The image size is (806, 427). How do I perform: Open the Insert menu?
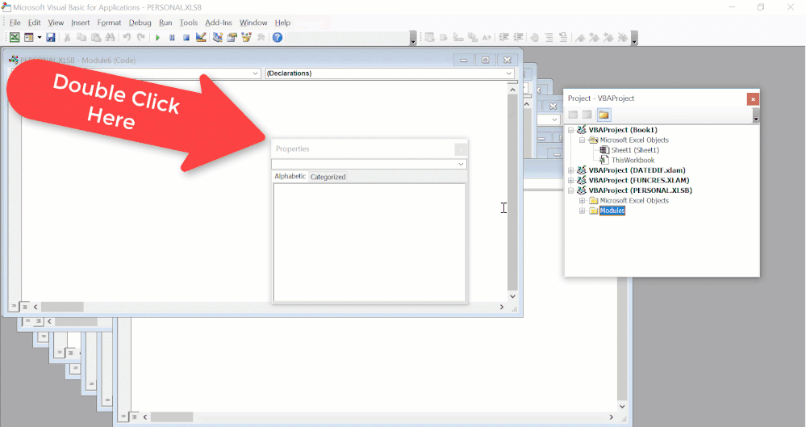[x=80, y=23]
